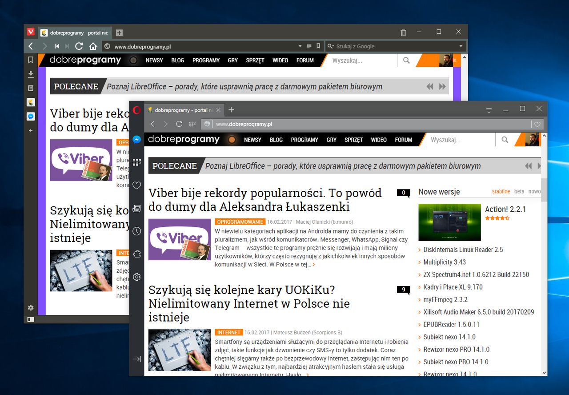The width and height of the screenshot is (569, 395).
Task: Open the Opera tab menu icon
Action: [x=489, y=110]
